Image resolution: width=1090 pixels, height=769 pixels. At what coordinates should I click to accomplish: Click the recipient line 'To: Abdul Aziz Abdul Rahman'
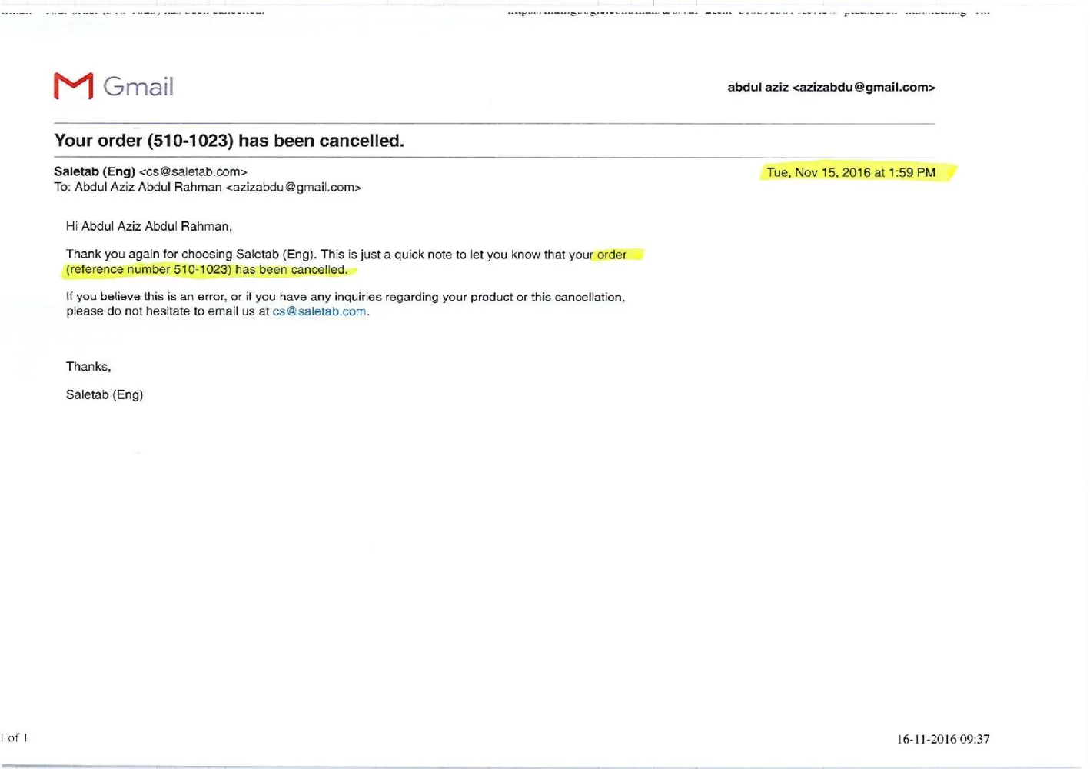coord(138,187)
